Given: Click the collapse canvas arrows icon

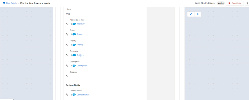Looking at the screenshot, I should [191, 14].
